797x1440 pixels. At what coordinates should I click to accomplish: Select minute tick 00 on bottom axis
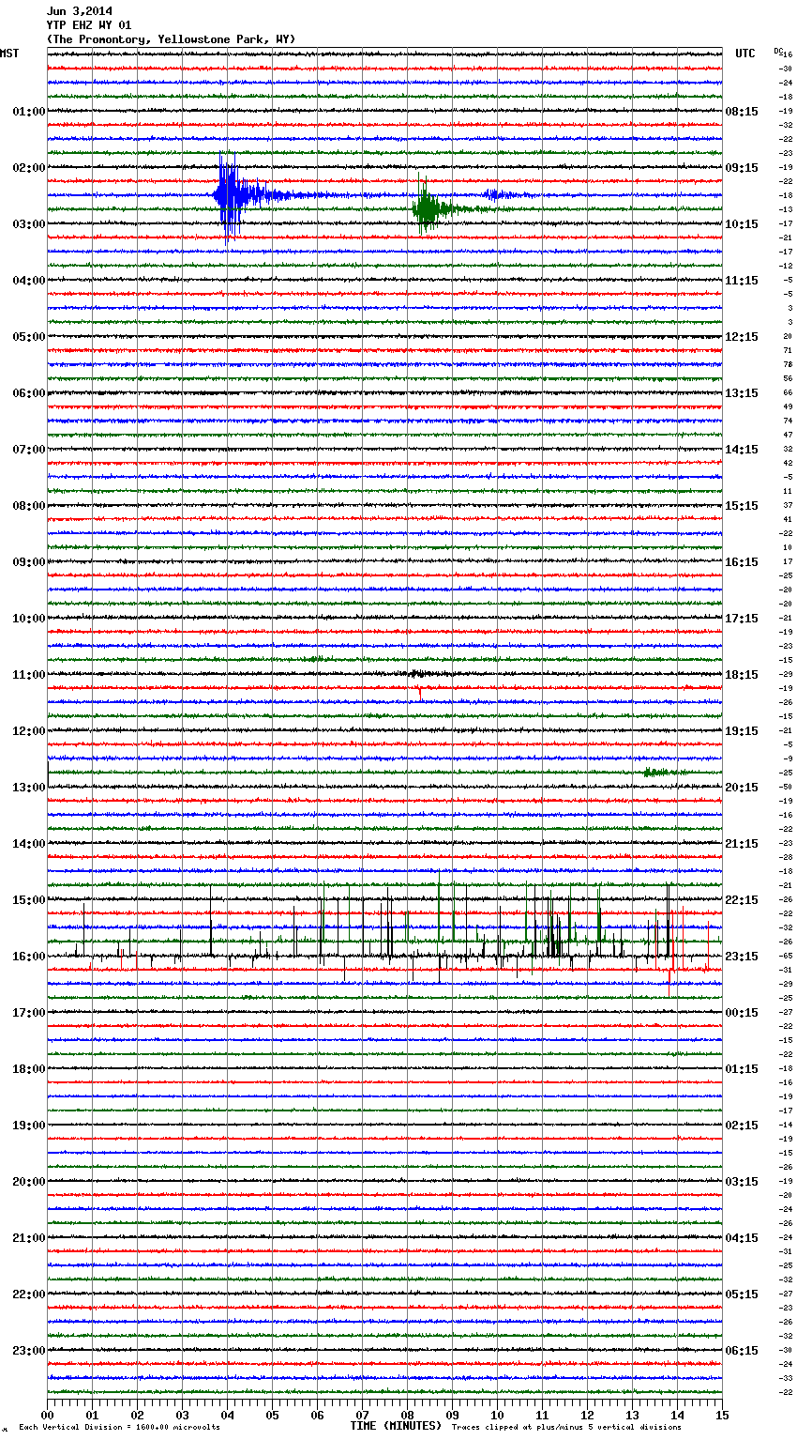pyautogui.click(x=47, y=1415)
